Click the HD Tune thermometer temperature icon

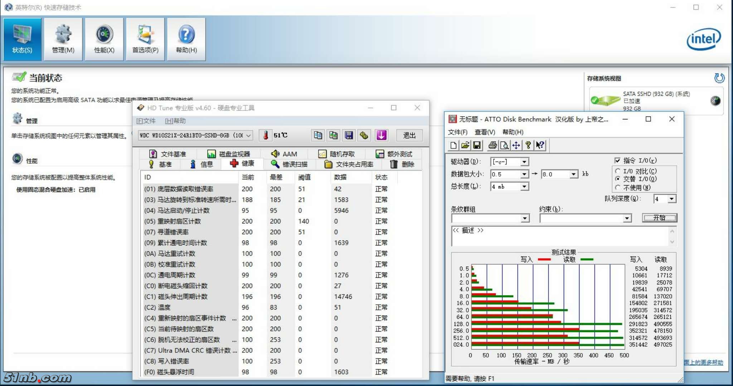coord(266,135)
